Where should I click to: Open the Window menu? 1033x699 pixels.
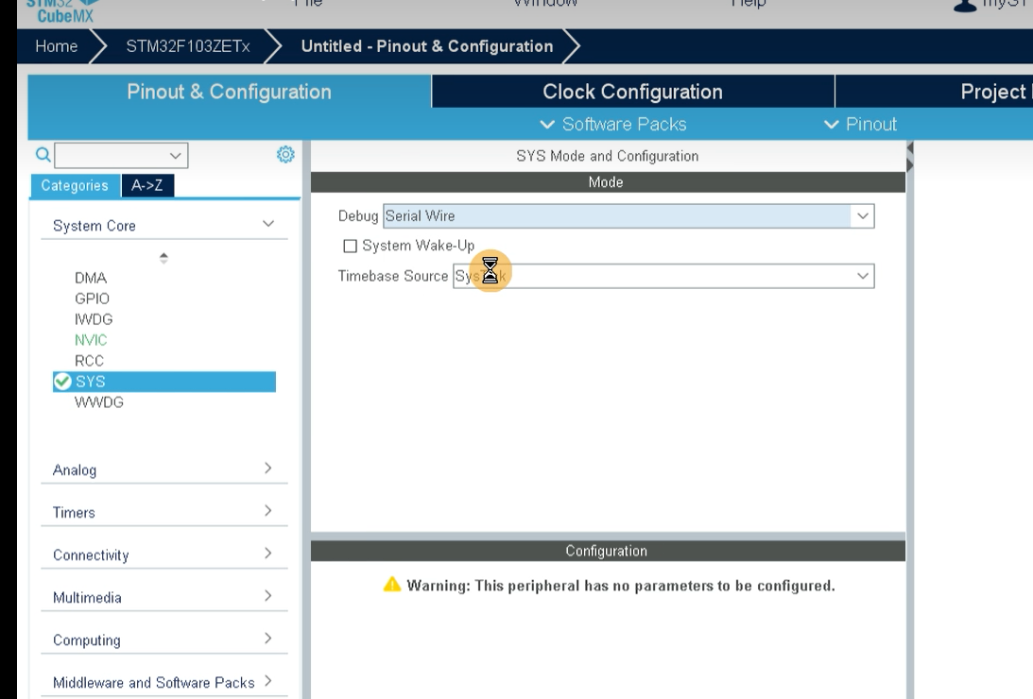(544, 3)
